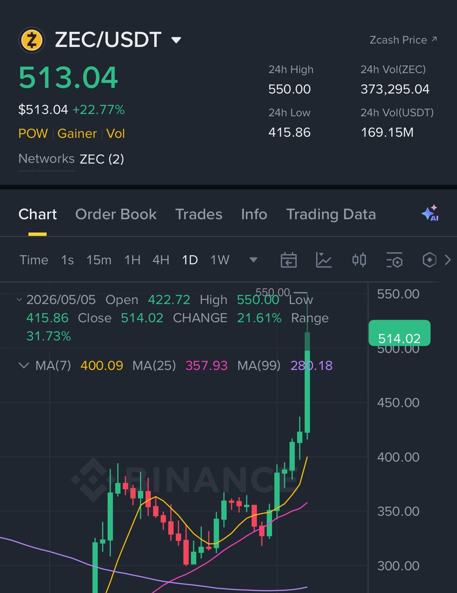
Task: Switch to the Trades tab
Action: (199, 214)
